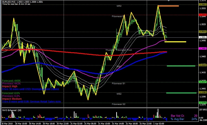Click the 1.3495 price axis value
Viewport: 207px width, 125px height.
(x=203, y=41)
